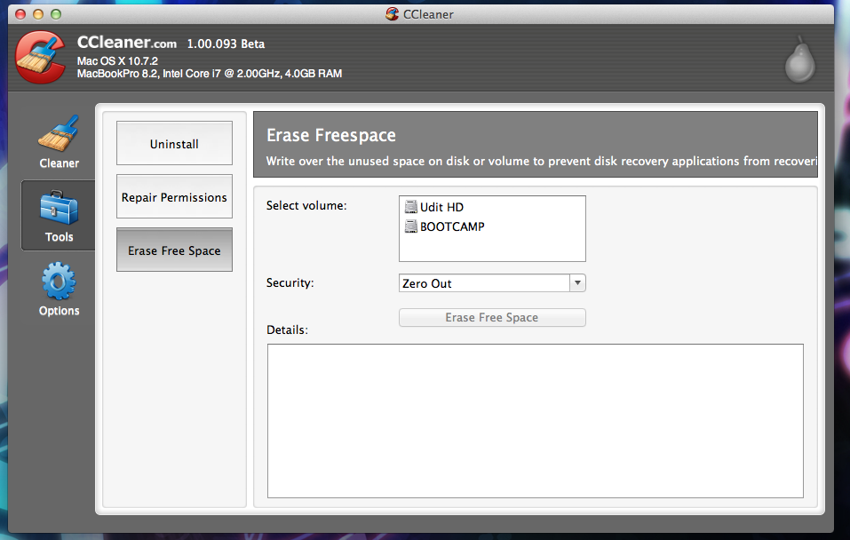Image resolution: width=850 pixels, height=540 pixels.
Task: Select Erase Free Space in sidebar
Action: (x=174, y=250)
